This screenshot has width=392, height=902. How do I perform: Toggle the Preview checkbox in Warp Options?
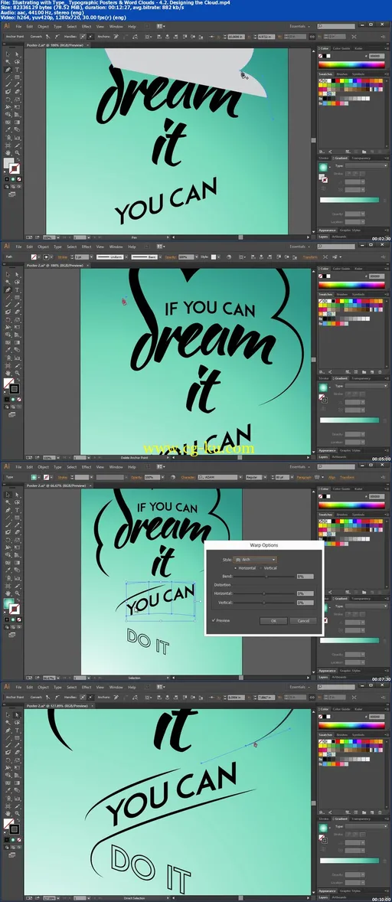[214, 620]
